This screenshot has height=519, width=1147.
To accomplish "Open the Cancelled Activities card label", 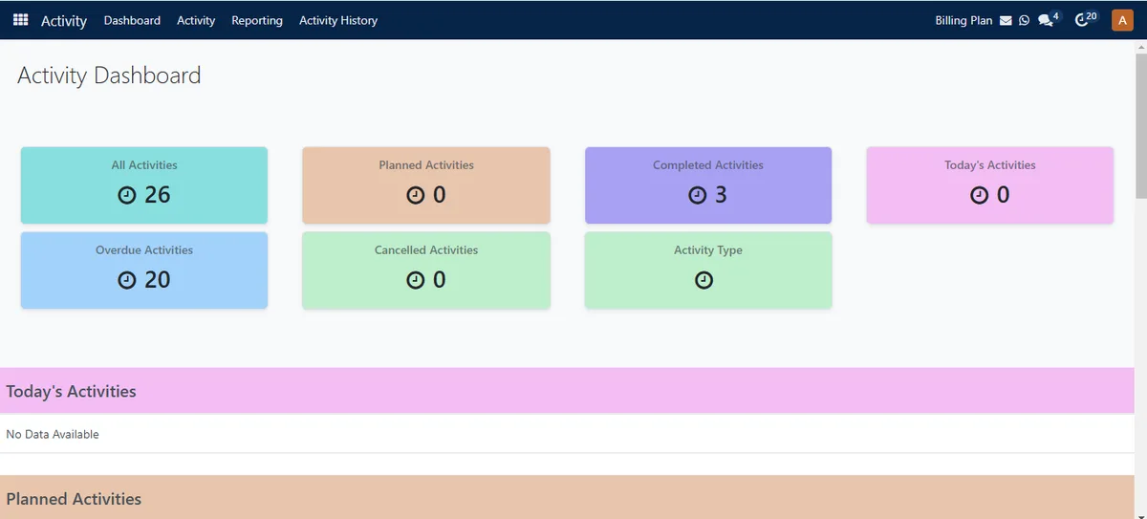I will (x=426, y=250).
